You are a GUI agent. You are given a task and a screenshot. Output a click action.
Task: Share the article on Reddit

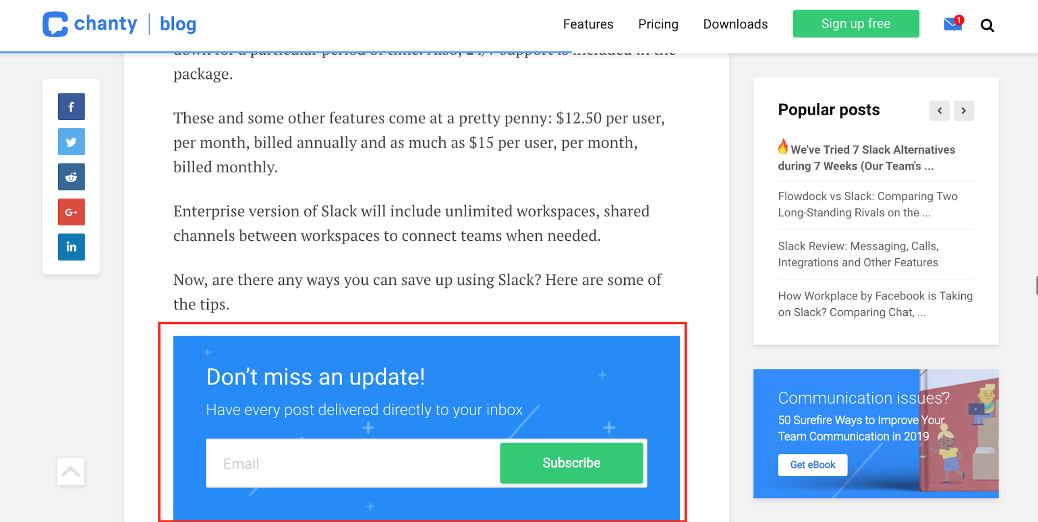(x=71, y=176)
